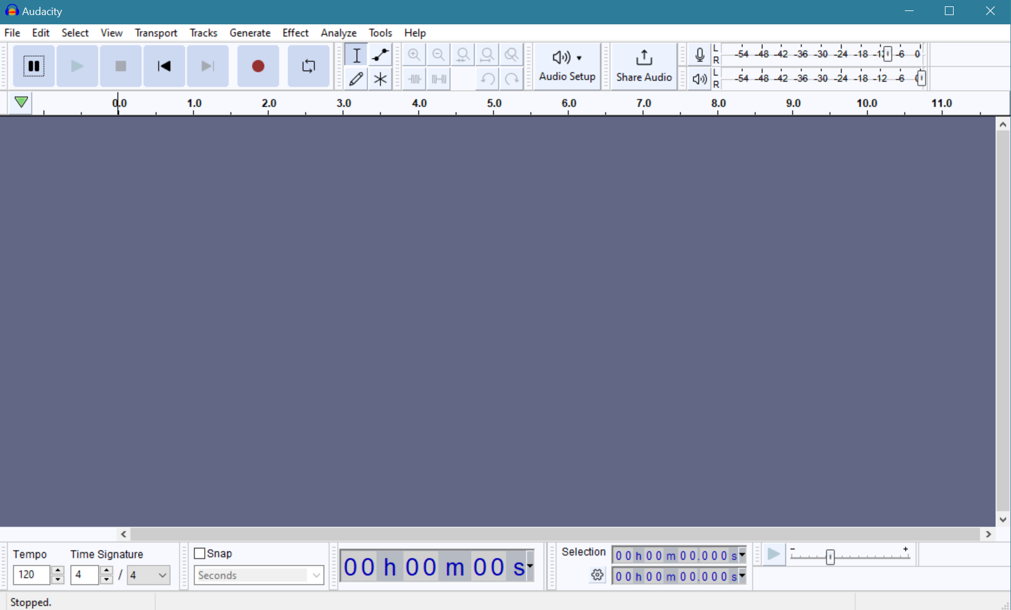Click the Zoom In icon
1011x610 pixels.
[x=414, y=54]
